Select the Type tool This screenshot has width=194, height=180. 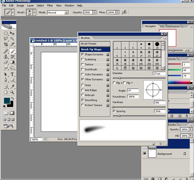coord(12,74)
